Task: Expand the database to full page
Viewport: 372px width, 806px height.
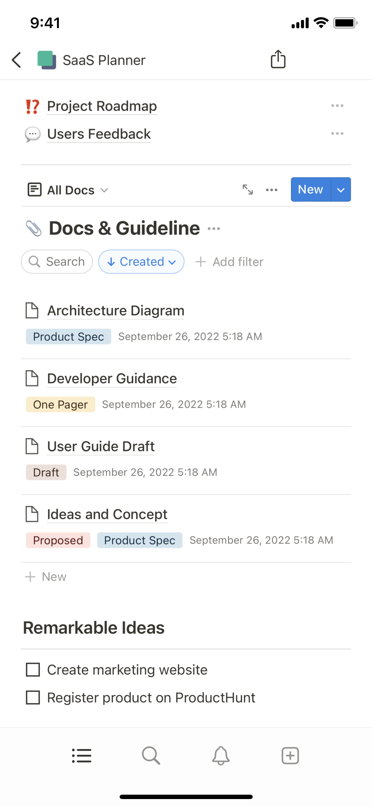Action: [x=248, y=190]
